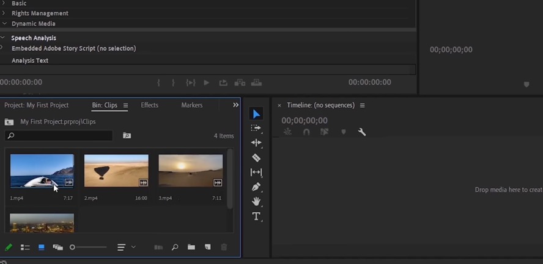Expand the Rights Management section

4,13
